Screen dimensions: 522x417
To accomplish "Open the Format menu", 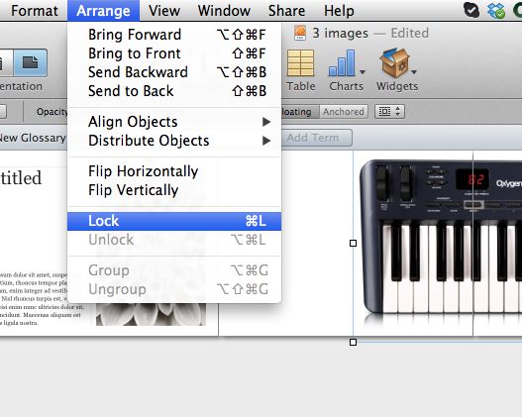I will point(35,11).
